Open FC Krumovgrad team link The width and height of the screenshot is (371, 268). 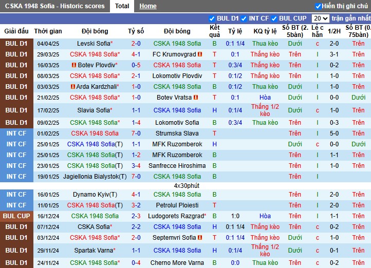(174, 54)
